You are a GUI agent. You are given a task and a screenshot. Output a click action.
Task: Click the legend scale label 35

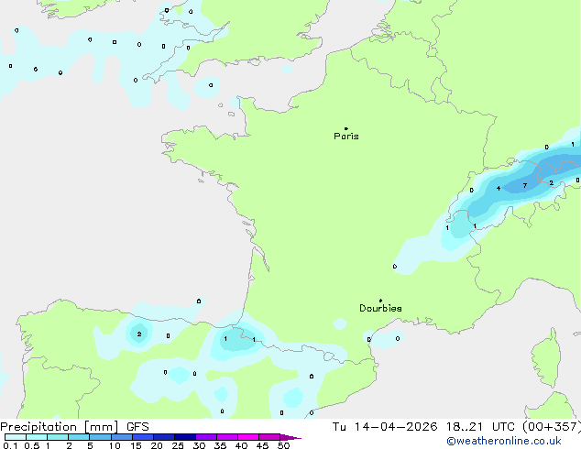pyautogui.click(x=220, y=445)
